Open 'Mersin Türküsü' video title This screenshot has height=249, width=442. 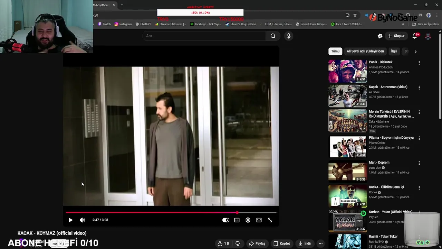[391, 114]
